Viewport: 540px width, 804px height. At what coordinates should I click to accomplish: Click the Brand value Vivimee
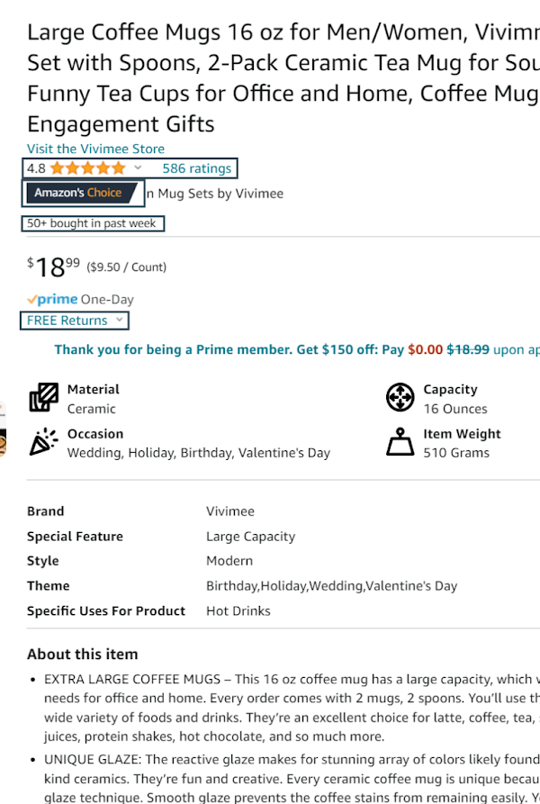pos(230,511)
